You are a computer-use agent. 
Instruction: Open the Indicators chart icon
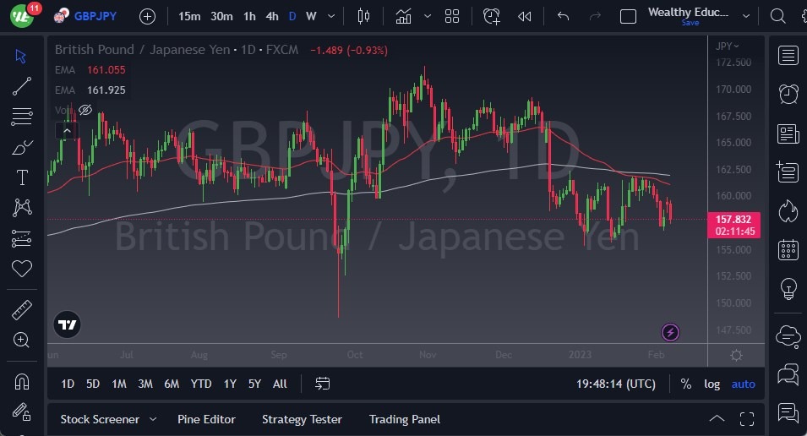click(403, 16)
